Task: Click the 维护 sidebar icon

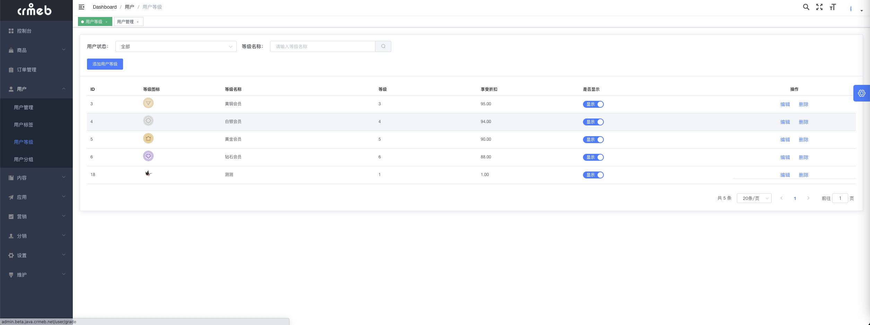Action: (11, 275)
